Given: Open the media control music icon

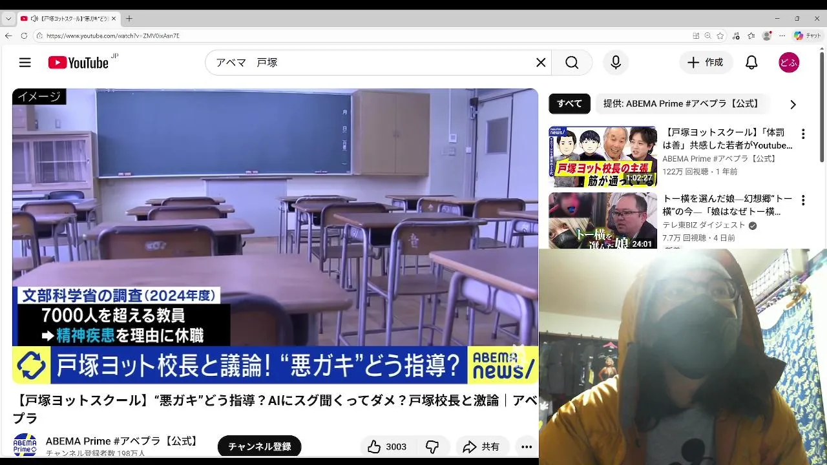Looking at the screenshot, I should point(736,36).
